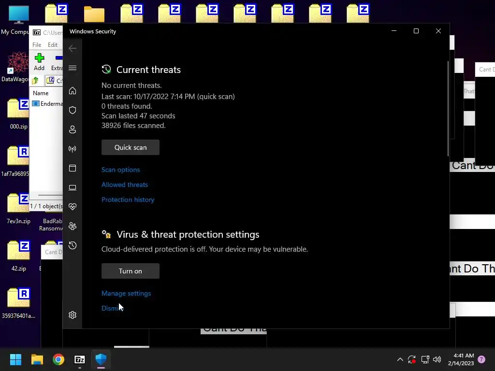The image size is (495, 371).
Task: Open the notification badge showing 7
Action: (x=481, y=359)
